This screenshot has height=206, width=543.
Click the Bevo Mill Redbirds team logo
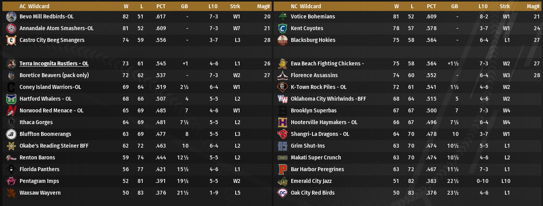click(x=11, y=16)
